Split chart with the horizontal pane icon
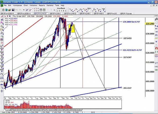The height and width of the screenshot is (114, 158). [41, 10]
